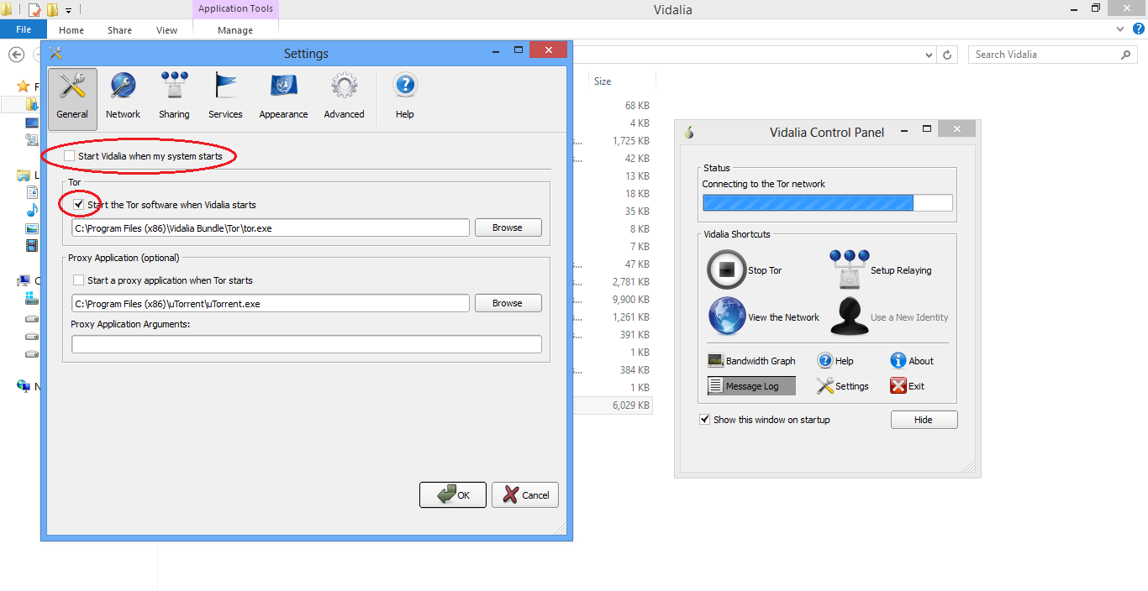1148x591 pixels.
Task: Click the Stop Tor icon
Action: click(x=726, y=270)
